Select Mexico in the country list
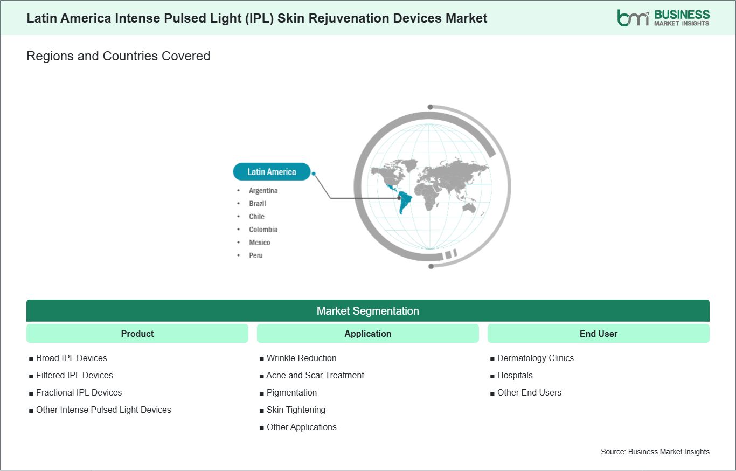 260,243
